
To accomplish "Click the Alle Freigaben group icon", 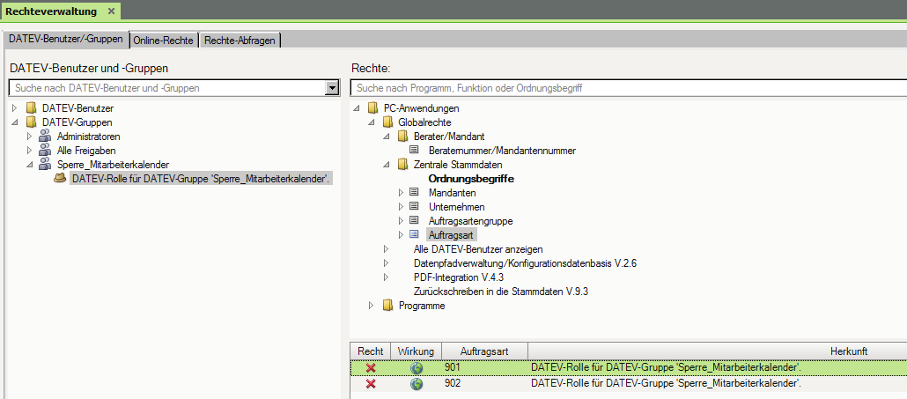I will click(x=46, y=151).
